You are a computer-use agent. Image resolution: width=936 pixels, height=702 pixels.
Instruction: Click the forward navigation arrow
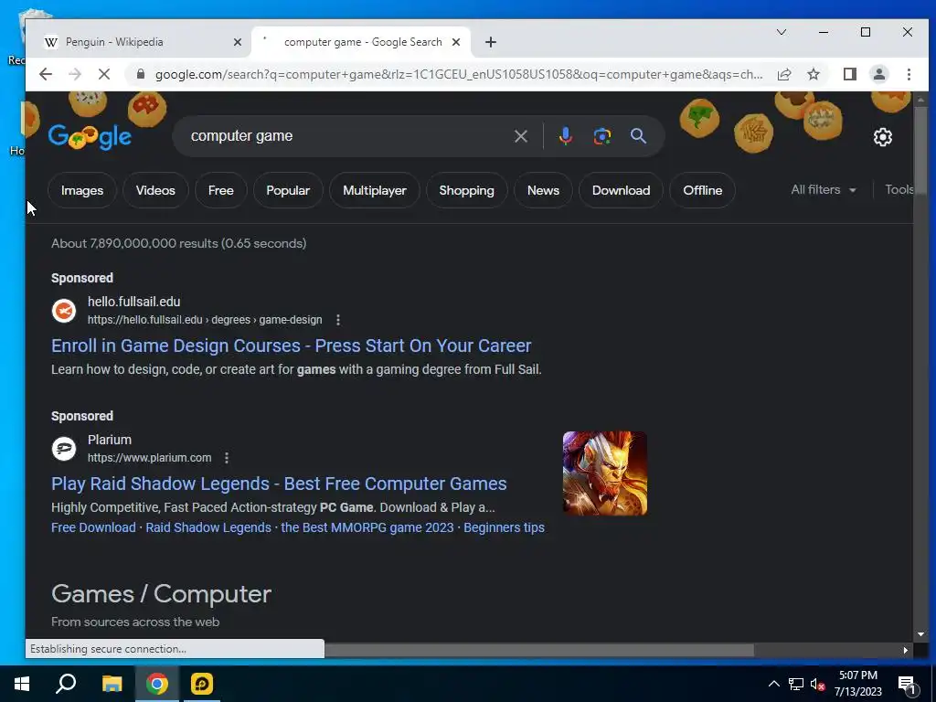(x=75, y=74)
